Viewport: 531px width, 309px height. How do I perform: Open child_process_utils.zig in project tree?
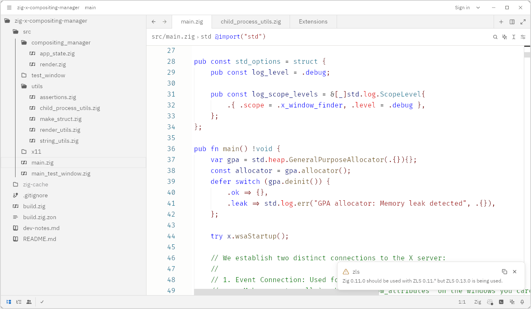pos(73,108)
